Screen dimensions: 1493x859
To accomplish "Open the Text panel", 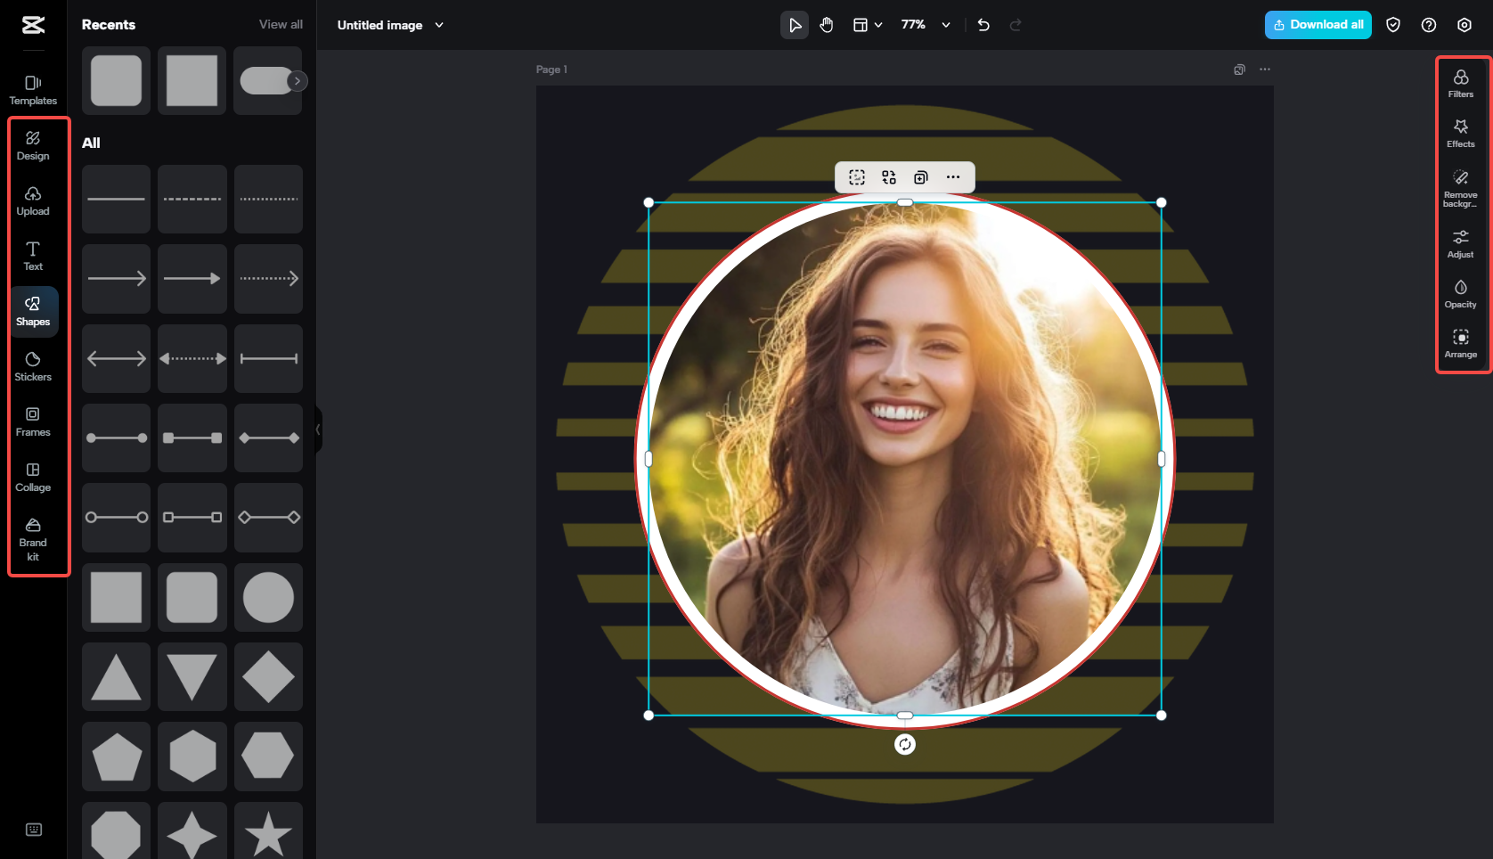I will (x=34, y=256).
